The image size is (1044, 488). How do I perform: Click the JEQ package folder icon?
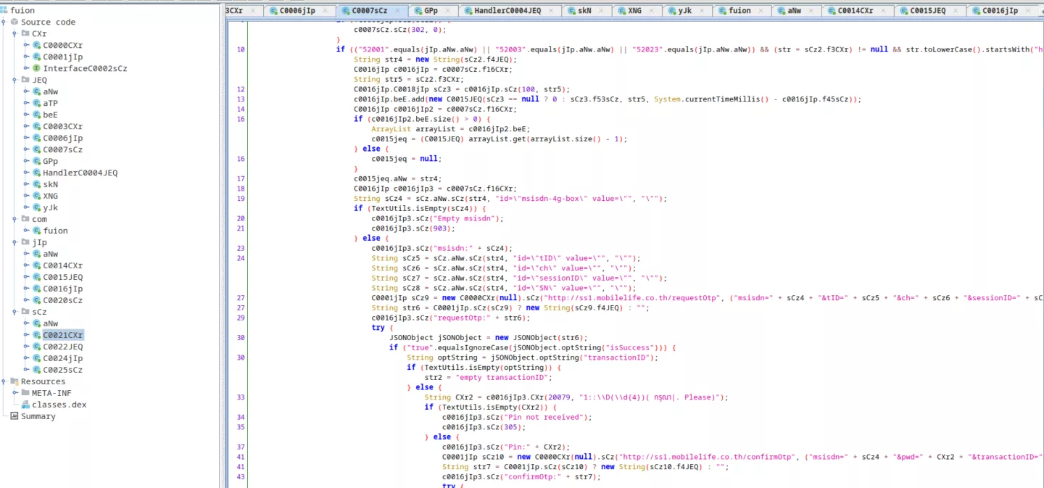point(25,80)
